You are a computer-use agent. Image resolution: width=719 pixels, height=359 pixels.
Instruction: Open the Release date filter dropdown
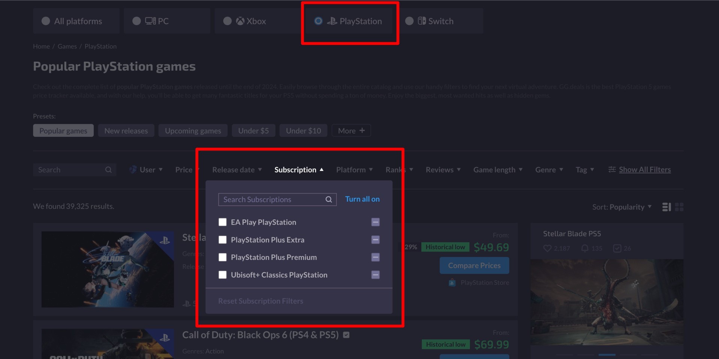click(x=237, y=170)
